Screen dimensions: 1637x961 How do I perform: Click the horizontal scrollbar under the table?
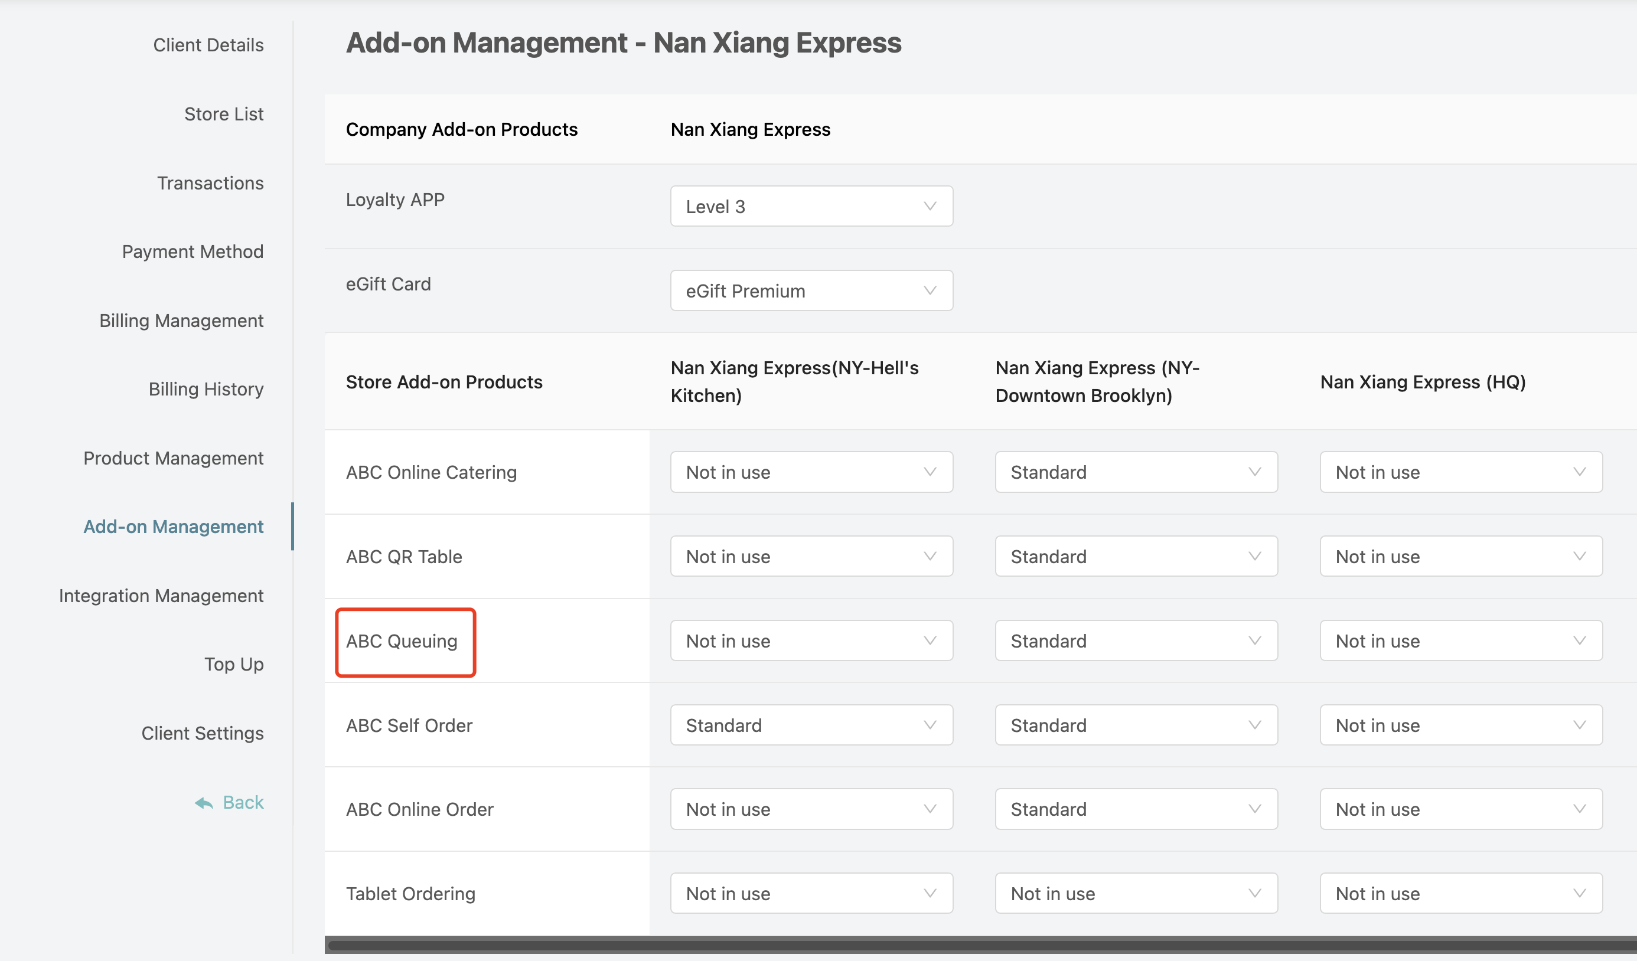(x=981, y=946)
